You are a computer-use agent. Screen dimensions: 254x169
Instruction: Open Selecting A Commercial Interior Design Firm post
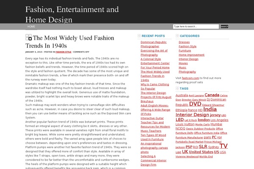click(153, 160)
